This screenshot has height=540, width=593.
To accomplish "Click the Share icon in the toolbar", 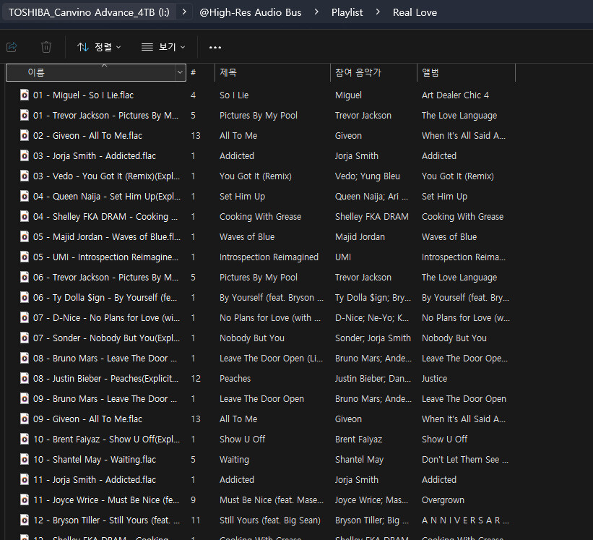I will pyautogui.click(x=12, y=47).
